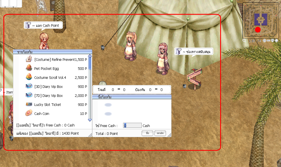Choose the Costume Scroll Vol.4 egg icon
The width and height of the screenshot is (281, 167).
click(x=29, y=77)
